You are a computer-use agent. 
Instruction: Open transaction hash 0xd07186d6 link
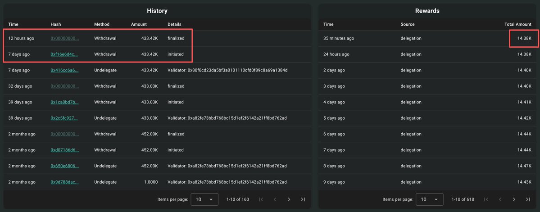64,150
